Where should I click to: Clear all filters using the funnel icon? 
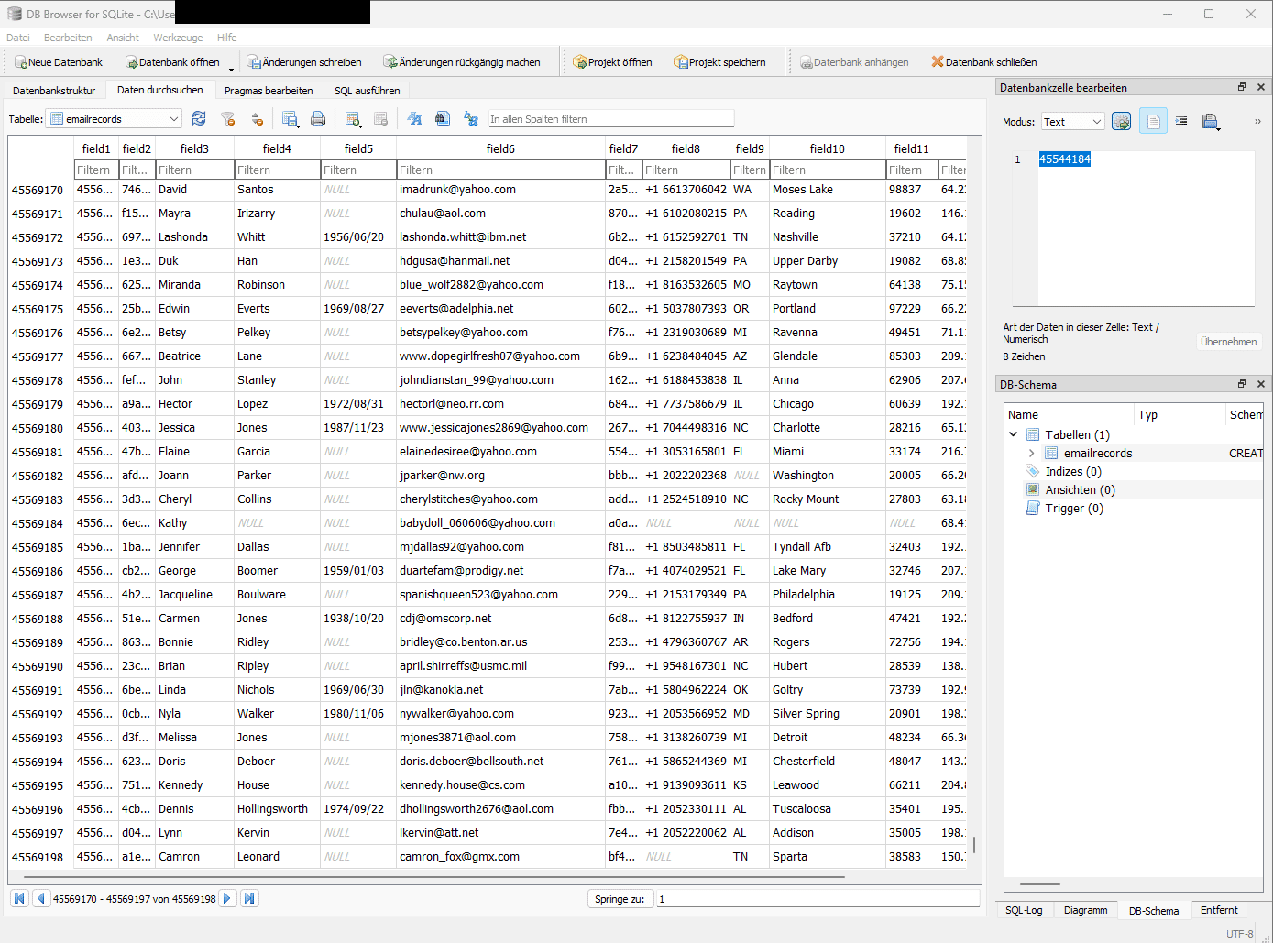point(227,118)
